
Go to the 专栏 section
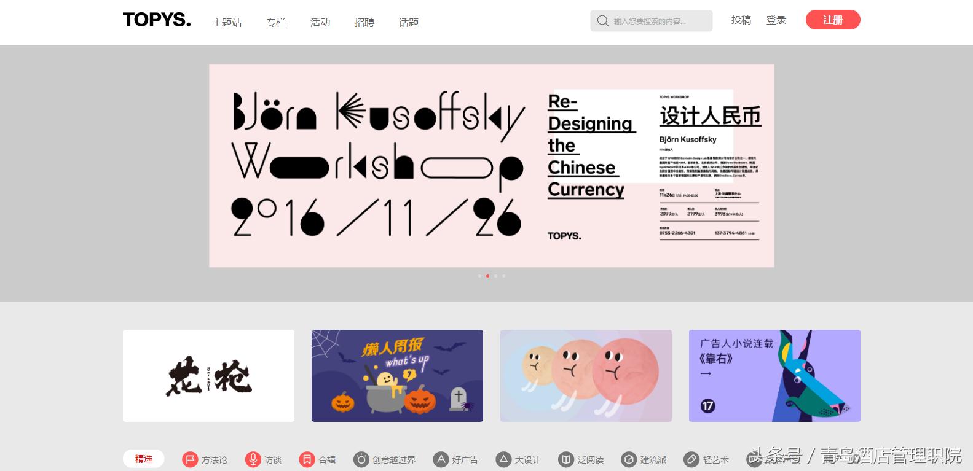pyautogui.click(x=276, y=23)
